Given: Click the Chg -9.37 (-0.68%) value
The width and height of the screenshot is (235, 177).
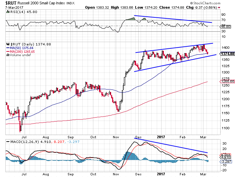Looking at the screenshot, I should (201, 7).
